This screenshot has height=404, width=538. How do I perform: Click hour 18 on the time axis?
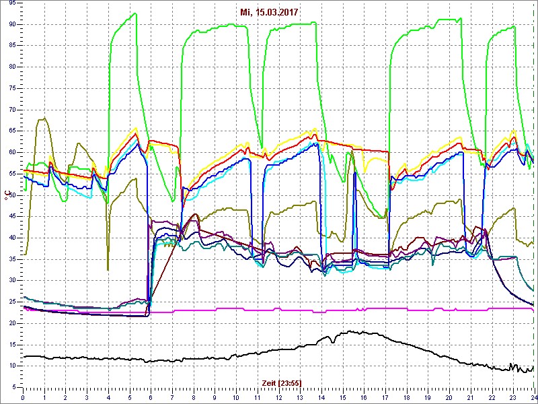[x=407, y=398]
